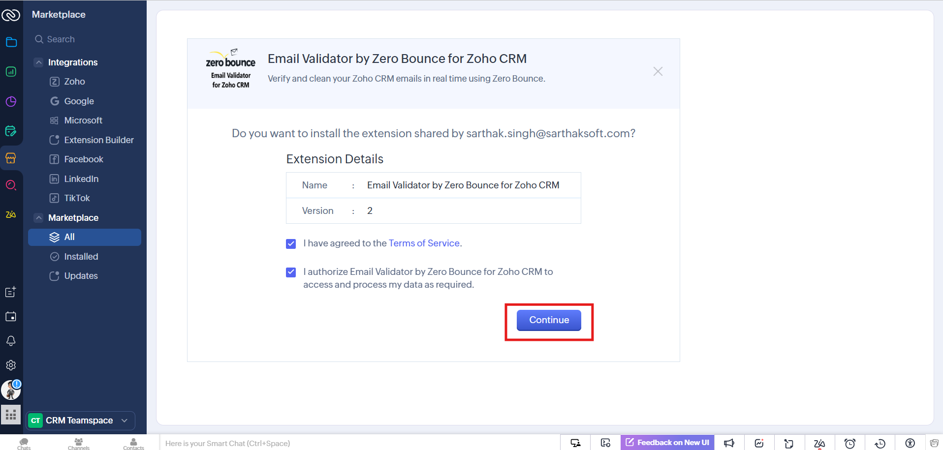Click the Marketplace store icon in left rail

click(11, 158)
